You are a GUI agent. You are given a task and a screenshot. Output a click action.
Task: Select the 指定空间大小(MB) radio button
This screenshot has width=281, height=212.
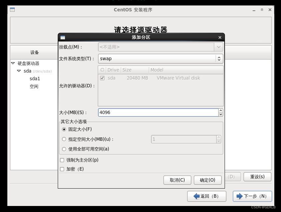[x=64, y=139]
